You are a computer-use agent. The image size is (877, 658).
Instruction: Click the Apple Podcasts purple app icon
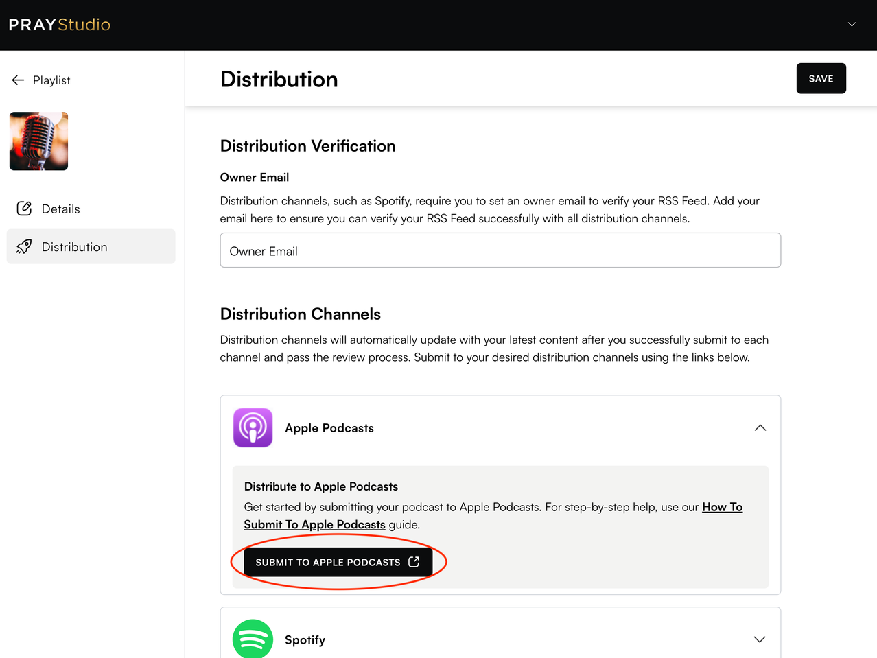(253, 427)
